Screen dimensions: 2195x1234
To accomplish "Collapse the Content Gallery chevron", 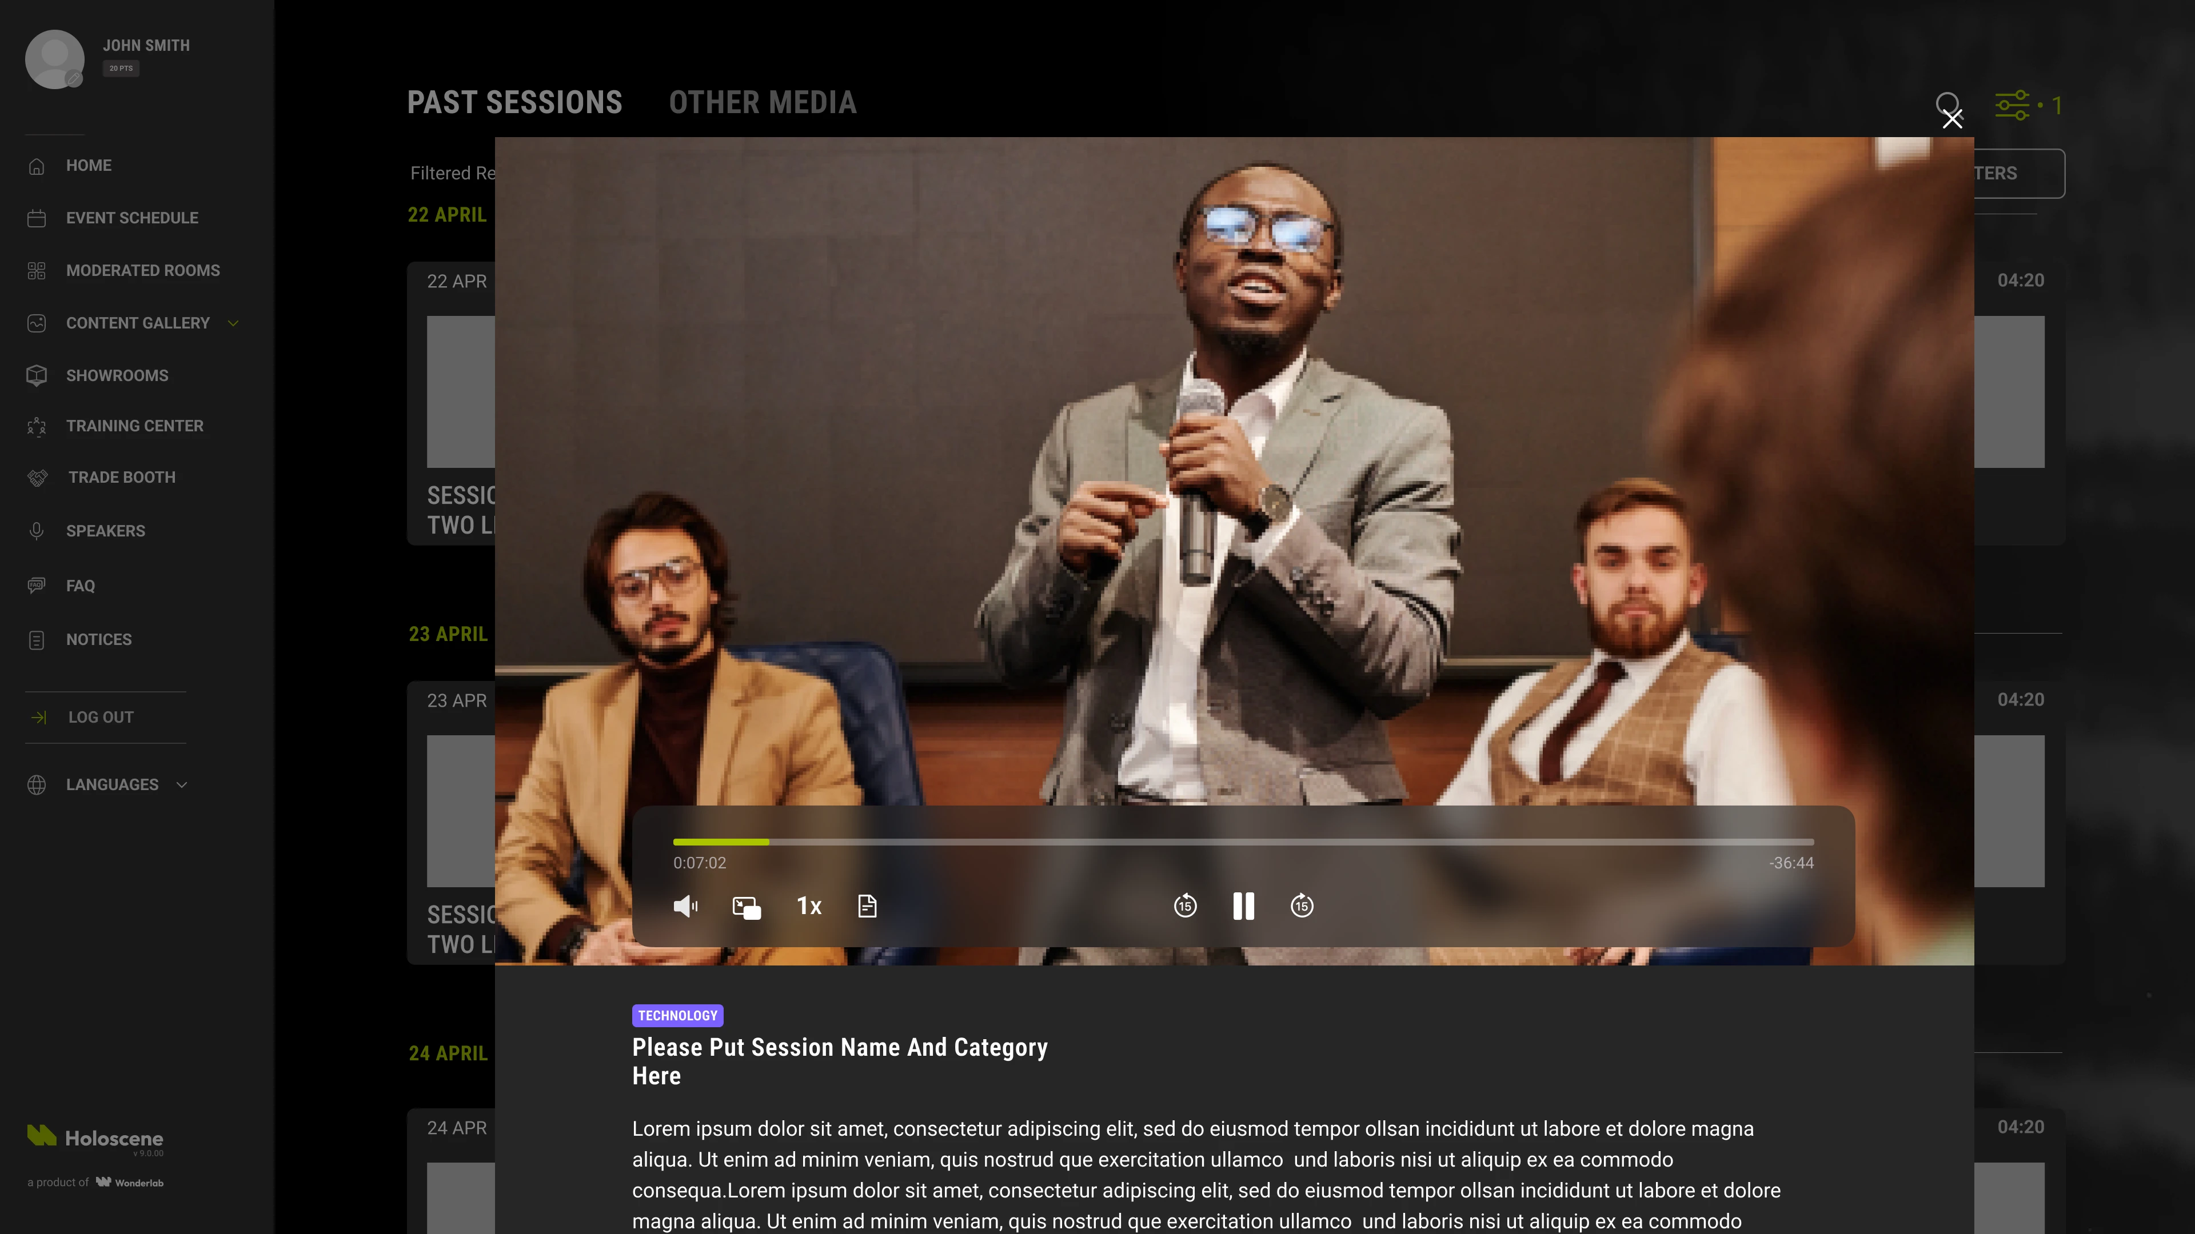I will coord(233,323).
